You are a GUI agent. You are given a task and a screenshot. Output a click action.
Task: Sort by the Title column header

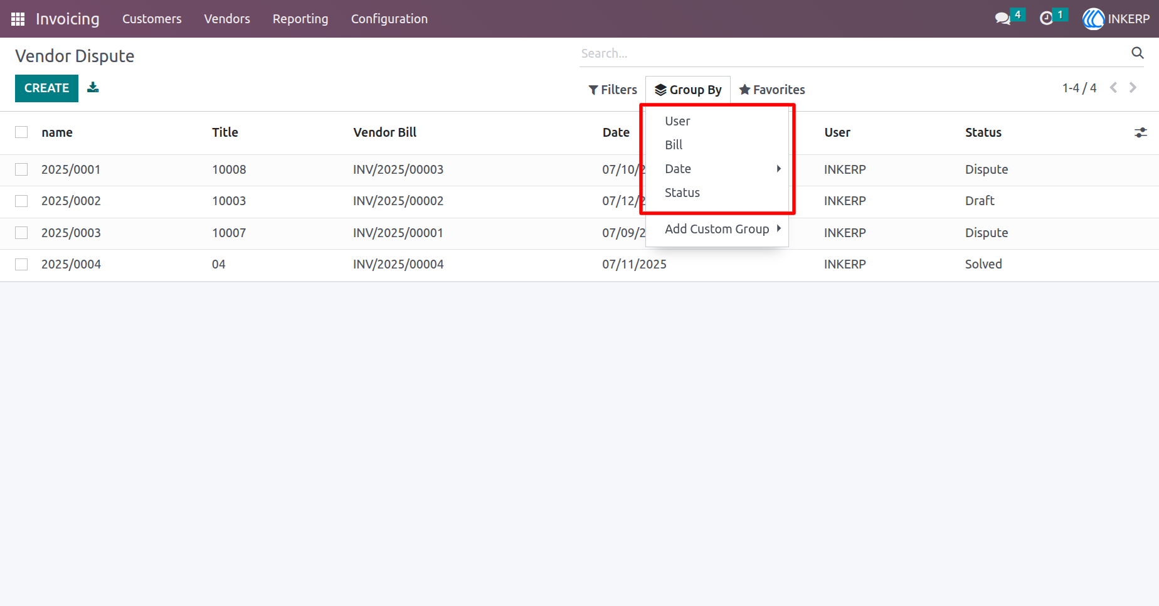[x=225, y=132]
